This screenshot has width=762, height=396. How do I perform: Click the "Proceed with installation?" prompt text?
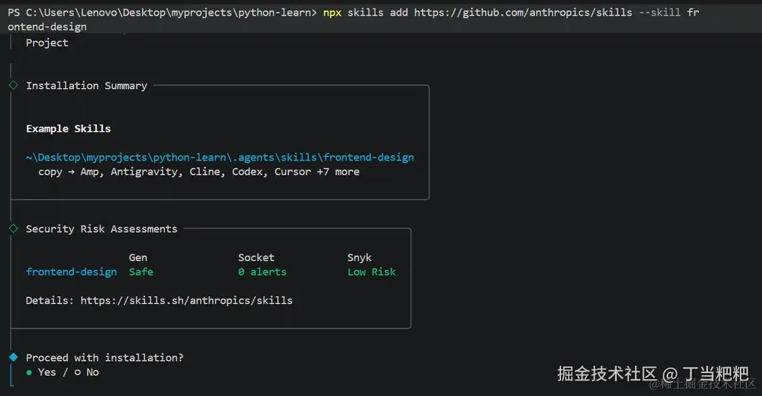pos(104,358)
